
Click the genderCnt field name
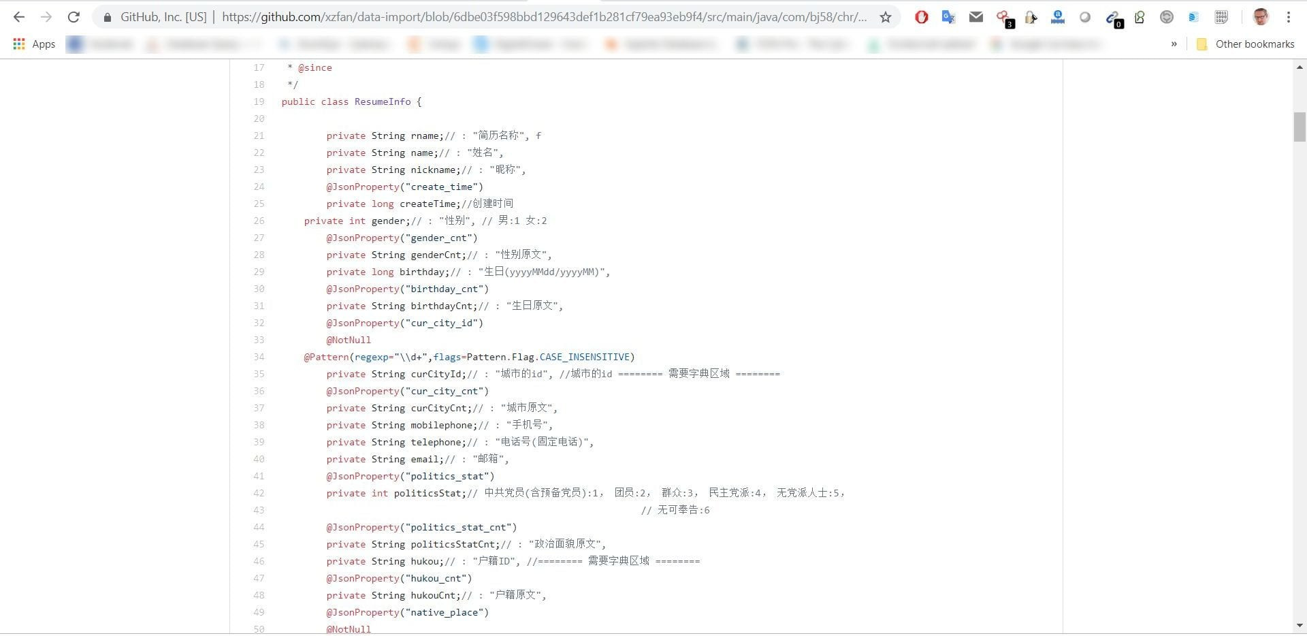click(436, 255)
